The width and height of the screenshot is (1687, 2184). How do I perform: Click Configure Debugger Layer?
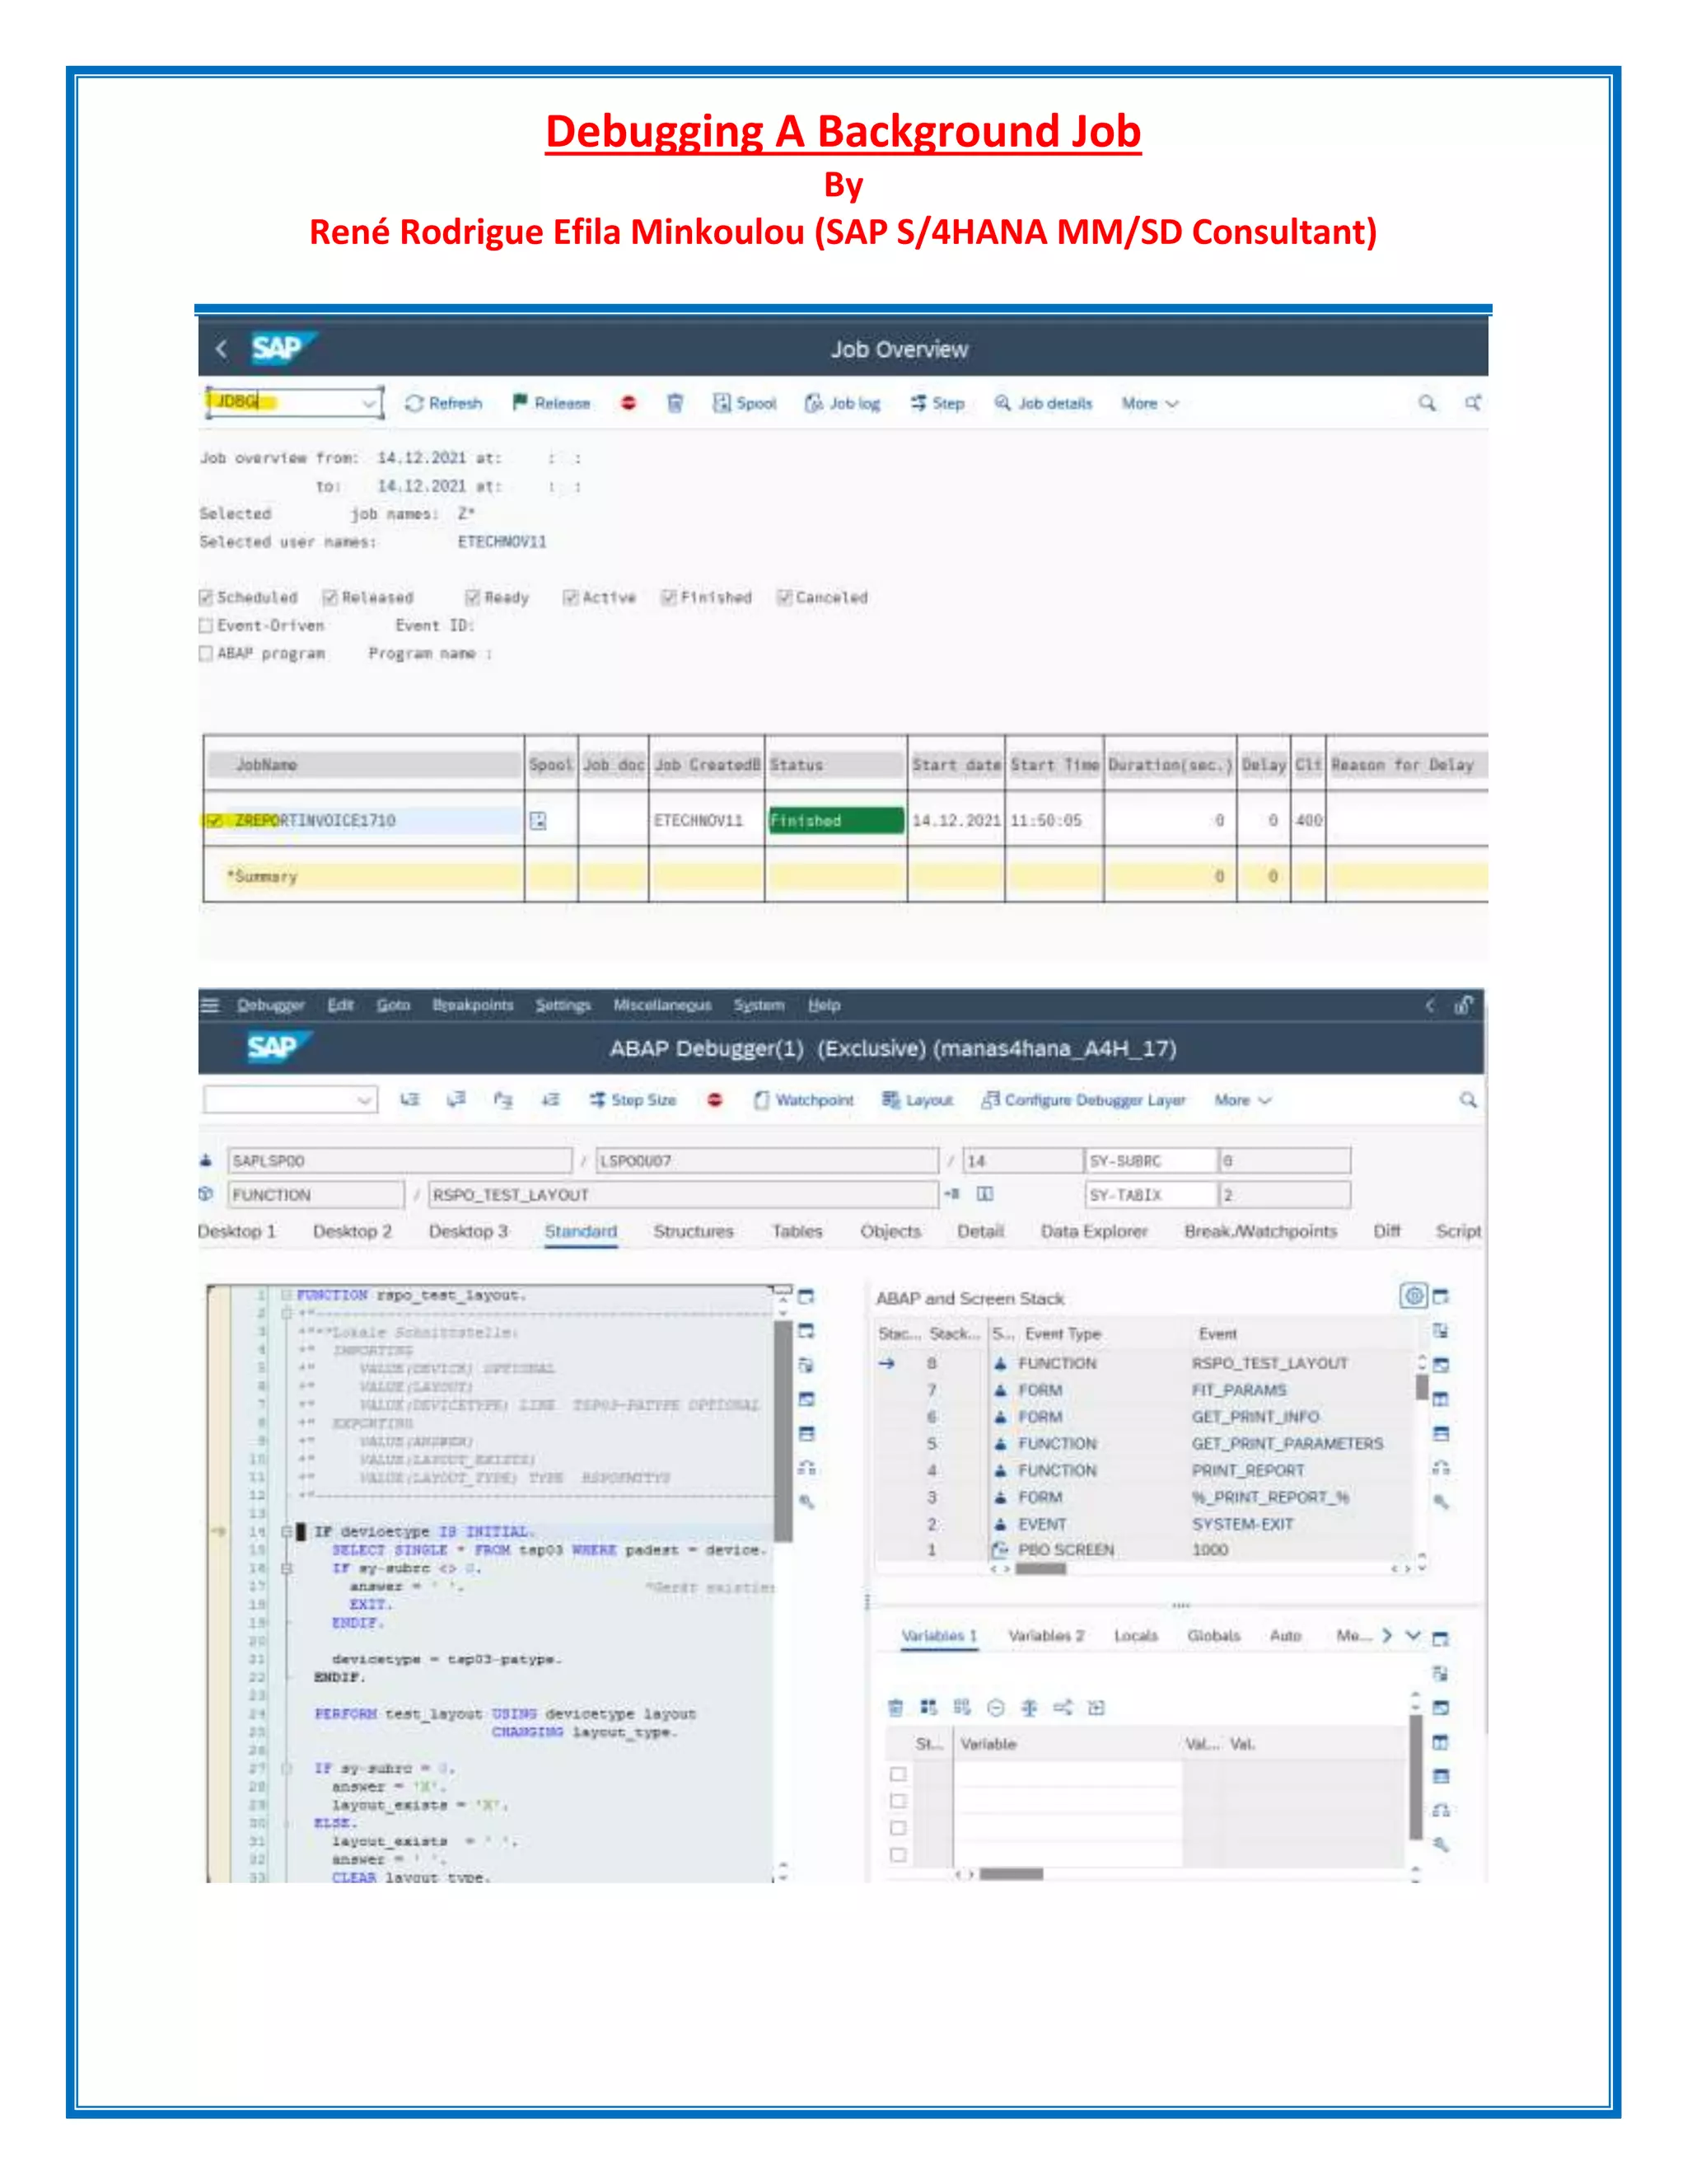coord(1084,1100)
